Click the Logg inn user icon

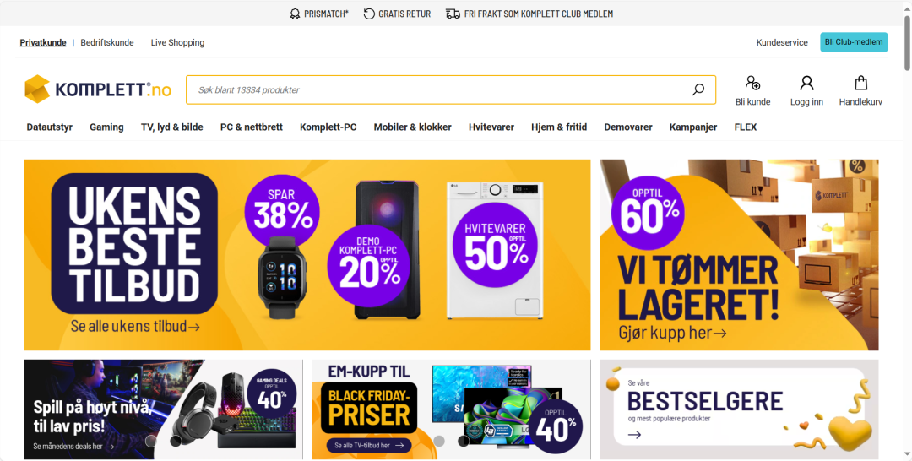806,83
